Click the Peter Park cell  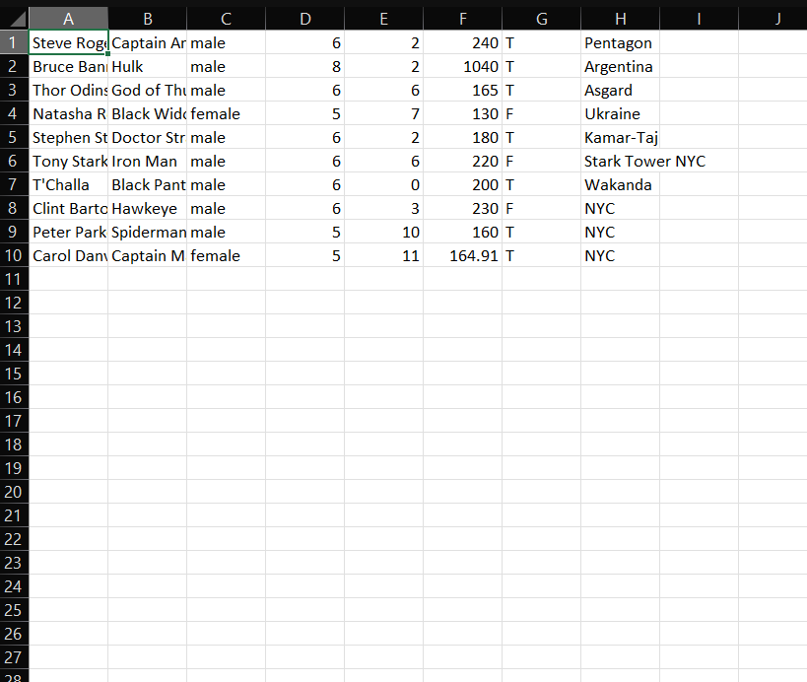click(x=68, y=232)
